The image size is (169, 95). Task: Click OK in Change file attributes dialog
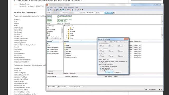point(109,72)
